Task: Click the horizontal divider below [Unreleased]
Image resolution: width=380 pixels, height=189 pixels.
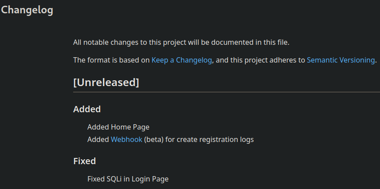Action: point(227,92)
